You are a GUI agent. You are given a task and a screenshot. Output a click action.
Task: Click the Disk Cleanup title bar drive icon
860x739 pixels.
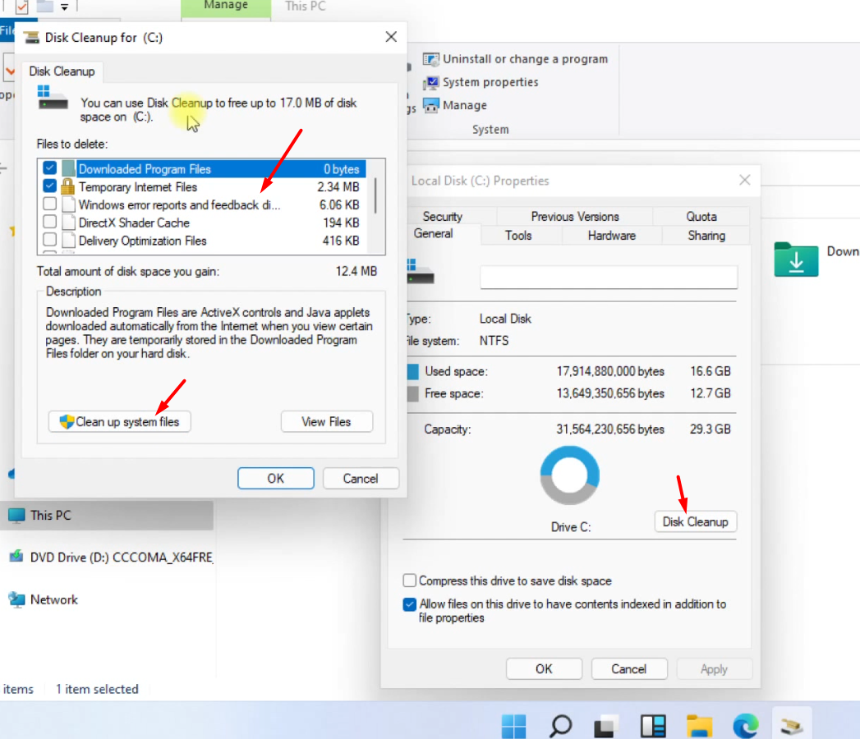tap(32, 37)
